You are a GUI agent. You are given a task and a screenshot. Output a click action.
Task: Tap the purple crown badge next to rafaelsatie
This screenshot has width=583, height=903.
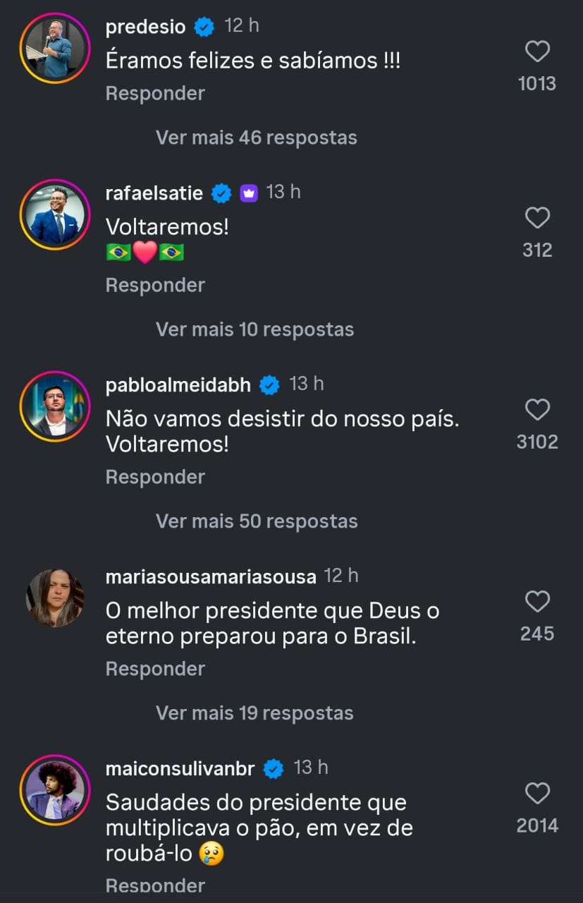coord(250,193)
